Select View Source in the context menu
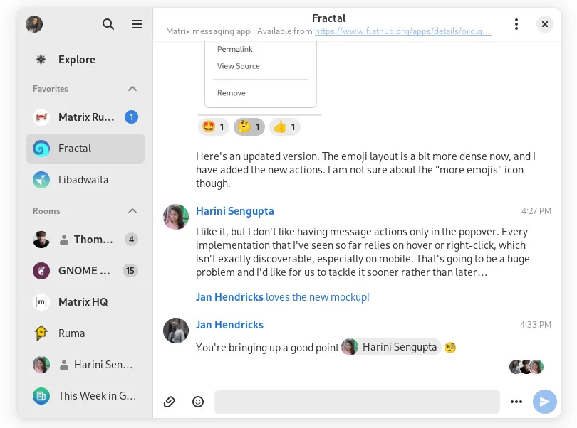577x428 pixels. [239, 66]
